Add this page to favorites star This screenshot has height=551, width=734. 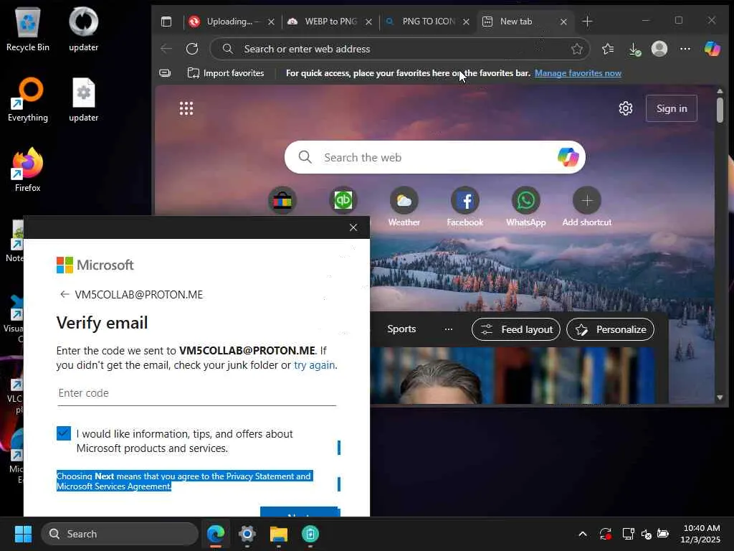(577, 49)
